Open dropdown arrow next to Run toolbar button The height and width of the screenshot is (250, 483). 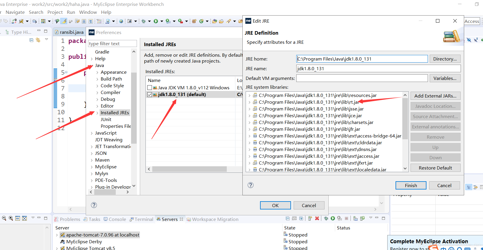coord(162,21)
